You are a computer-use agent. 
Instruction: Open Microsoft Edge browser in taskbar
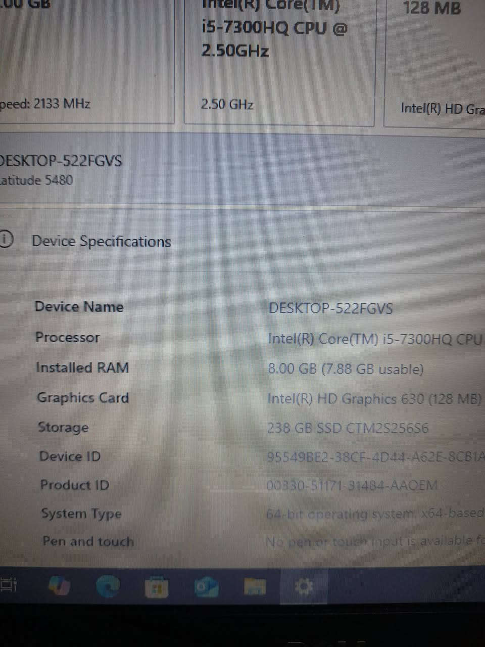tap(108, 586)
